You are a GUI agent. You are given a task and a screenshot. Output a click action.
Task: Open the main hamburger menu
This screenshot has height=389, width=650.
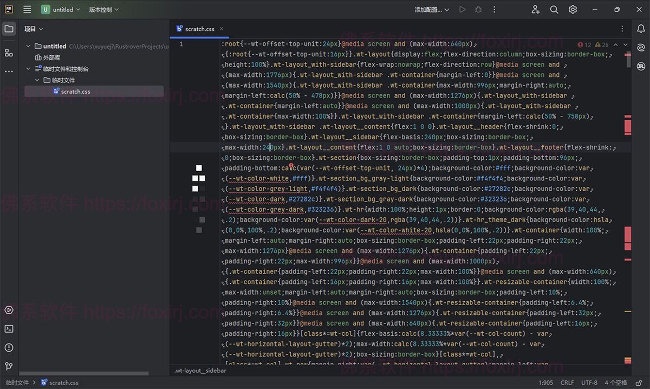pyautogui.click(x=26, y=9)
